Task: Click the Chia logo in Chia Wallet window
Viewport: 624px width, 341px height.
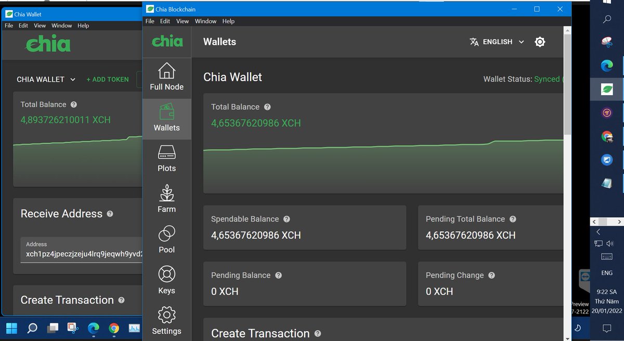Action: (x=48, y=44)
